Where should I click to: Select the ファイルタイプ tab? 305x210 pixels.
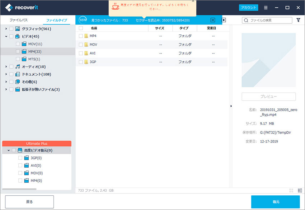57,20
